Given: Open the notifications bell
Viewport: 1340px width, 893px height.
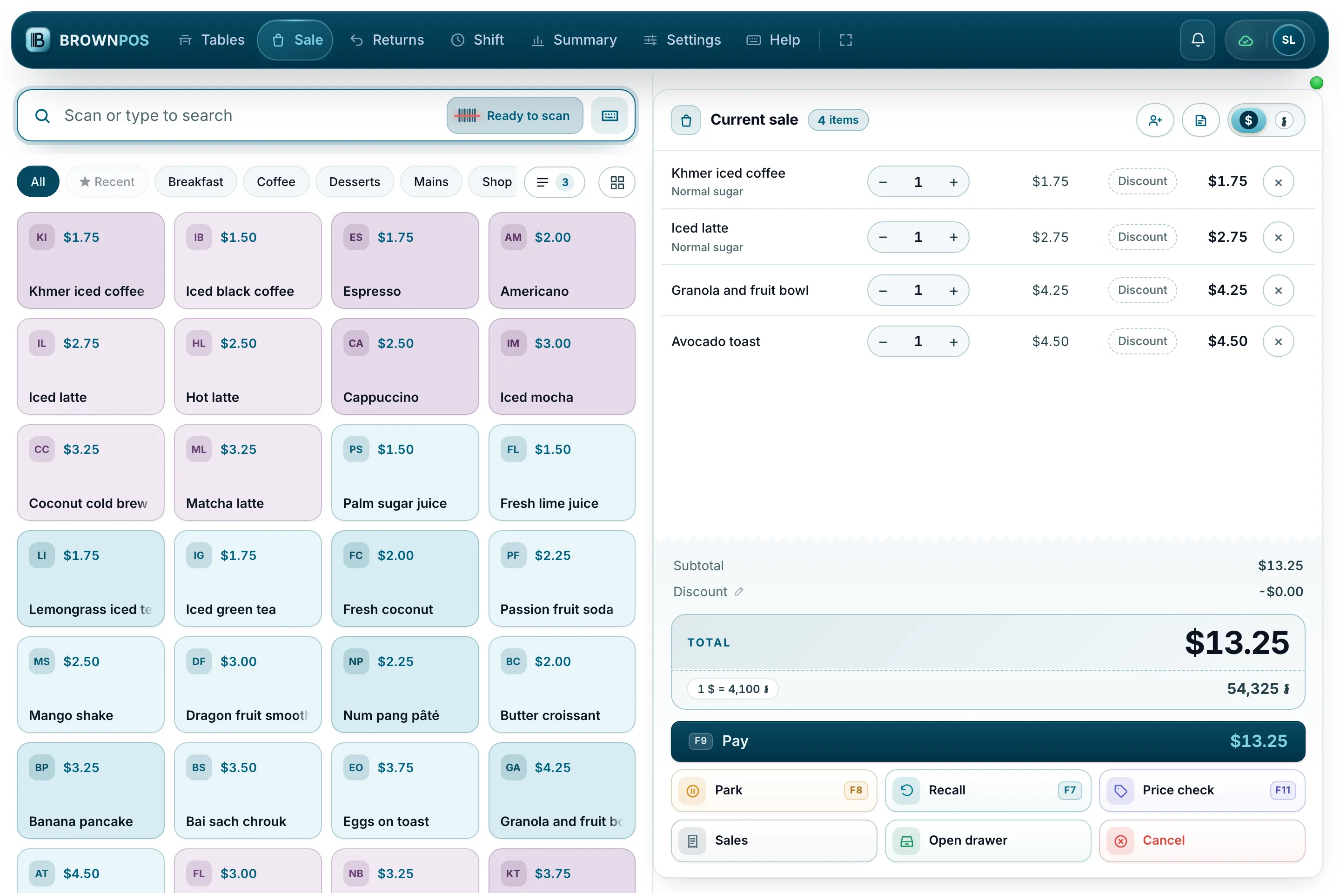Looking at the screenshot, I should point(1198,40).
